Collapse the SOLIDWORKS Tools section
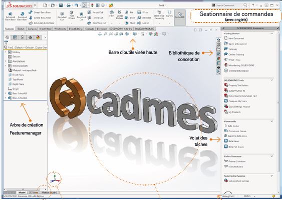Viewport: 282px width, 200px height. pos(272,80)
